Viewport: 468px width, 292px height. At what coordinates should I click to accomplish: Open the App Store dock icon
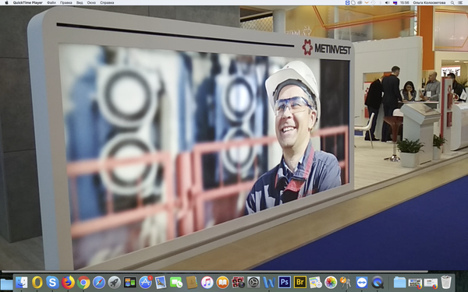pos(145,282)
